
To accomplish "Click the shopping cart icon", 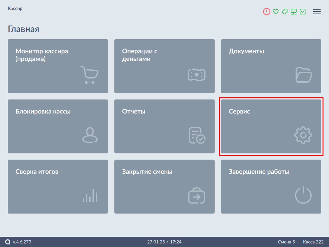I will click(89, 75).
